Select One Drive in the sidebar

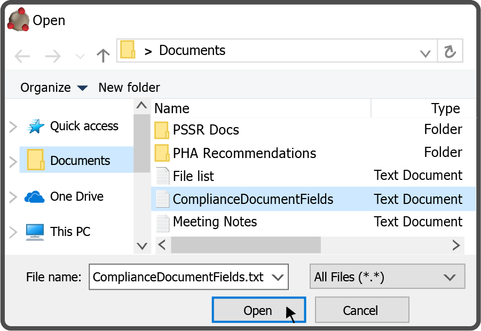click(x=76, y=196)
